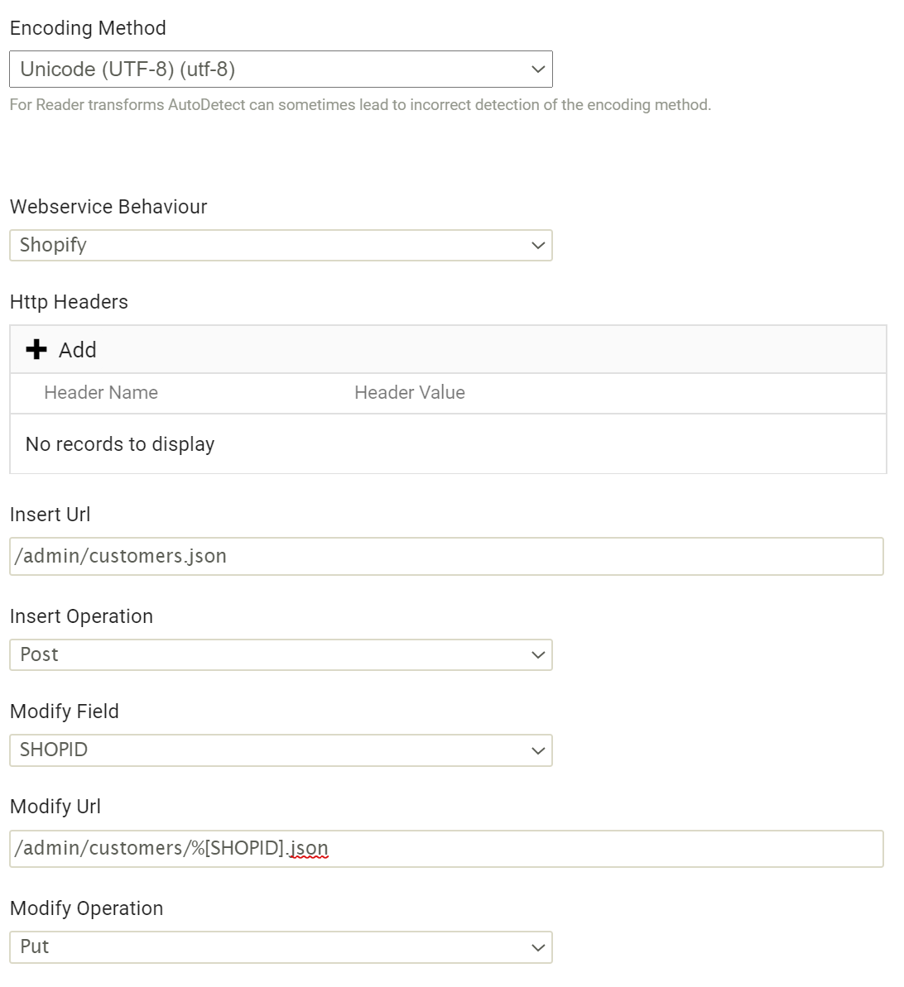Open the Encoding Method dropdown
904x987 pixels.
tap(281, 69)
